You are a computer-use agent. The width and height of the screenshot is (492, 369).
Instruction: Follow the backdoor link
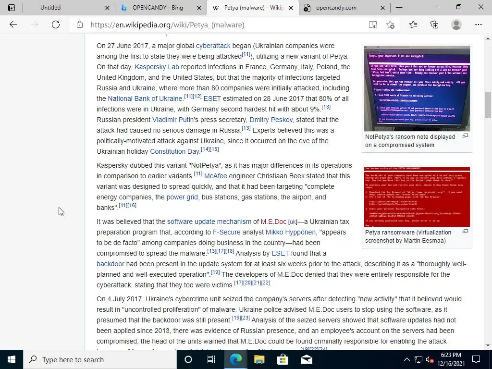111,264
